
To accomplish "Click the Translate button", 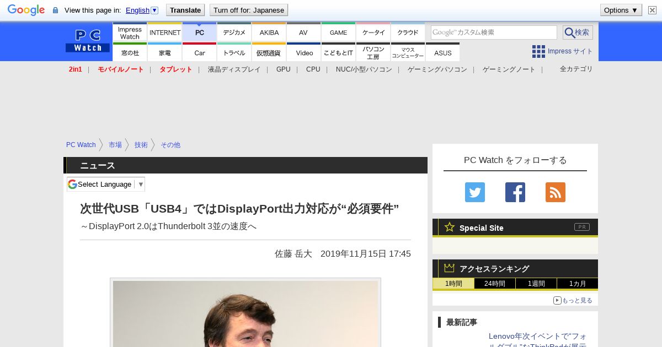I will tap(185, 10).
